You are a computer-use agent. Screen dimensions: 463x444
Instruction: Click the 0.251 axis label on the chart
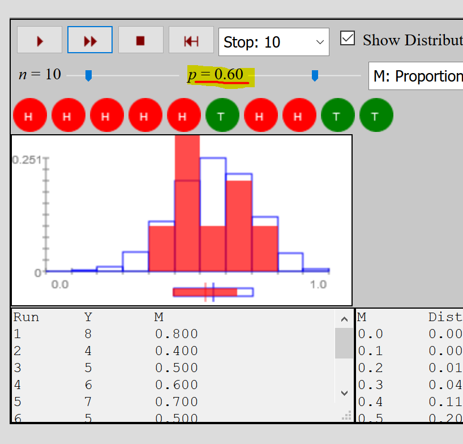tap(27, 160)
